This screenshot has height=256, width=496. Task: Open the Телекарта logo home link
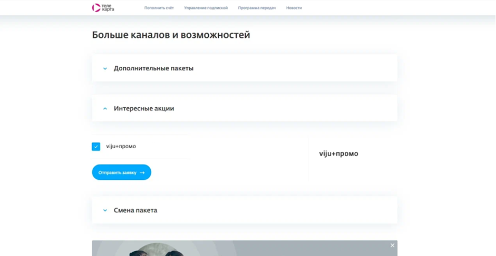(x=103, y=8)
